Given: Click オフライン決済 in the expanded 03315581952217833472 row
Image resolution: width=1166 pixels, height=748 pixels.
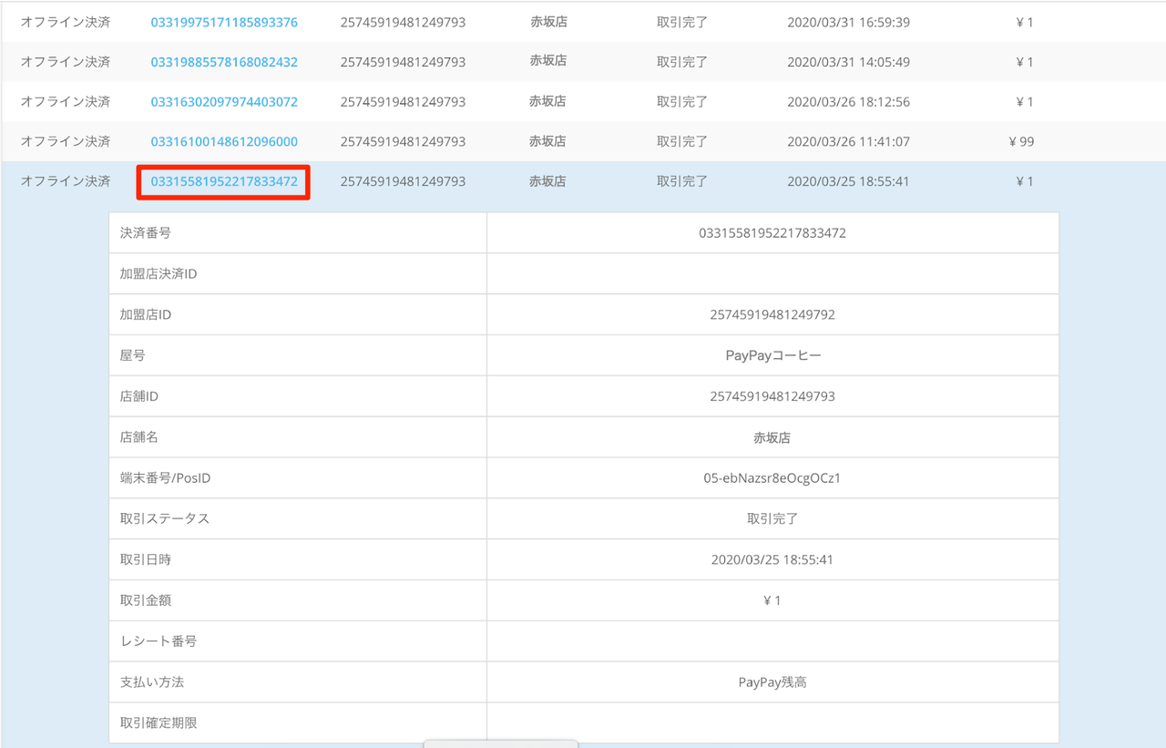Looking at the screenshot, I should [x=66, y=181].
